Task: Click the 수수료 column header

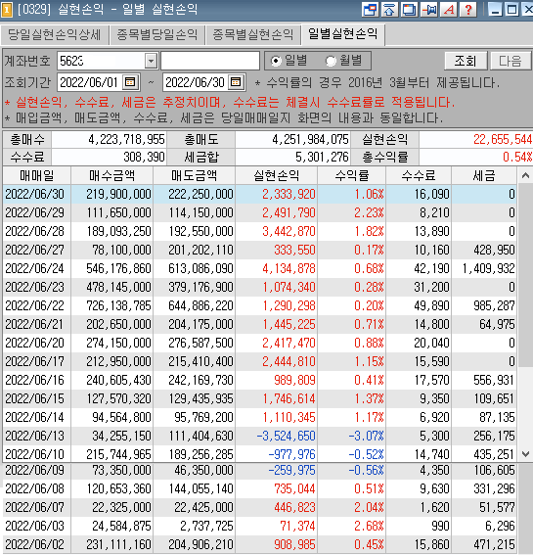Action: (419, 175)
